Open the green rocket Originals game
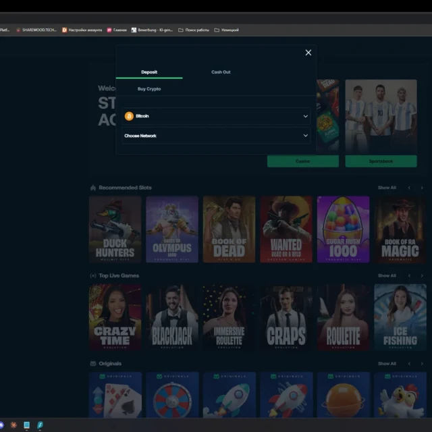This screenshot has width=432, height=432. (x=229, y=395)
